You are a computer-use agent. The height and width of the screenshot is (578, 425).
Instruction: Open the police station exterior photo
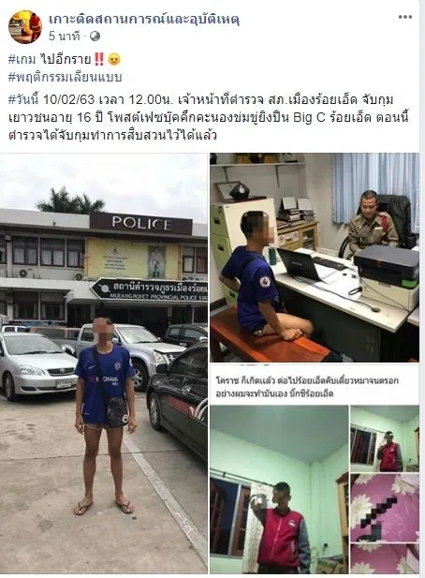[x=104, y=363]
